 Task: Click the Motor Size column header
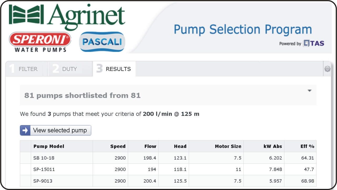228,146
